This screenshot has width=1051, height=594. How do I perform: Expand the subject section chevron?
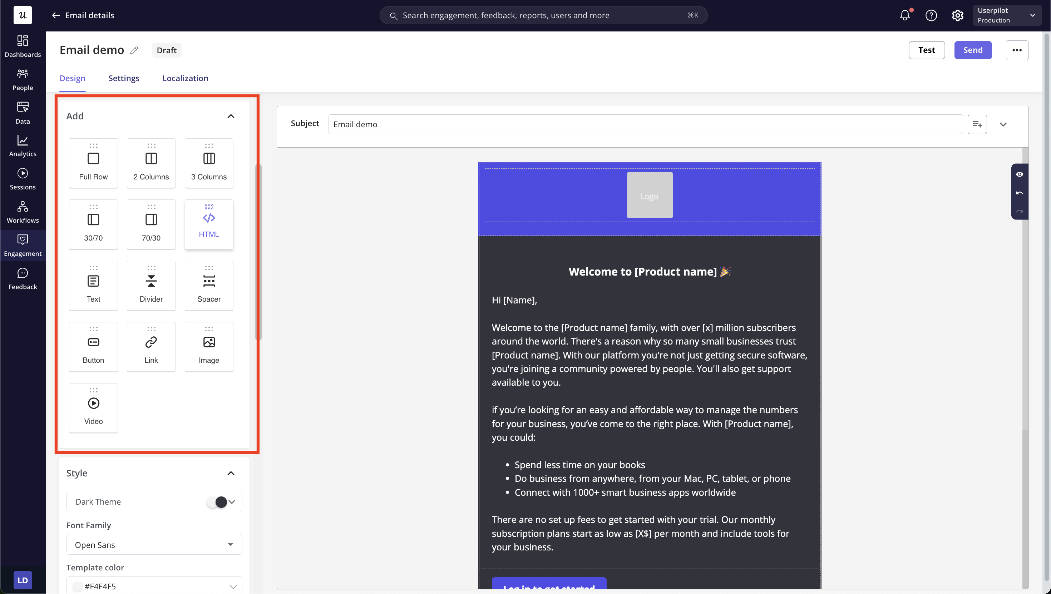(x=1003, y=124)
